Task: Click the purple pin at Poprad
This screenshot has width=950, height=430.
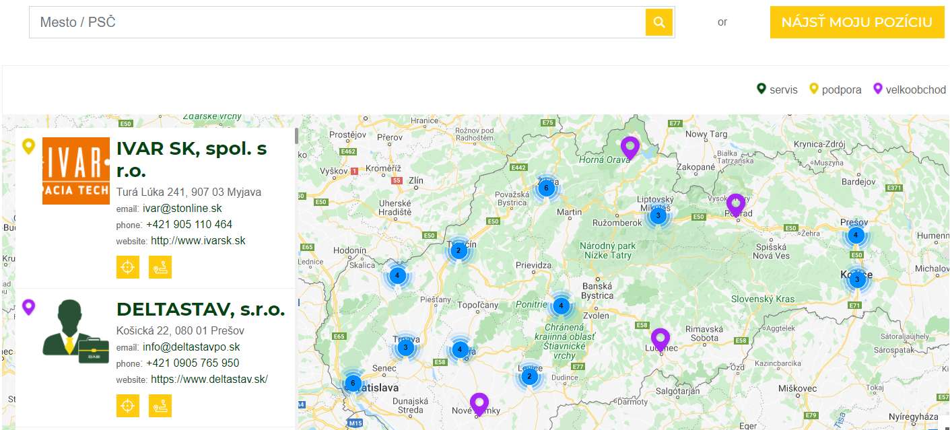Action: 736,205
